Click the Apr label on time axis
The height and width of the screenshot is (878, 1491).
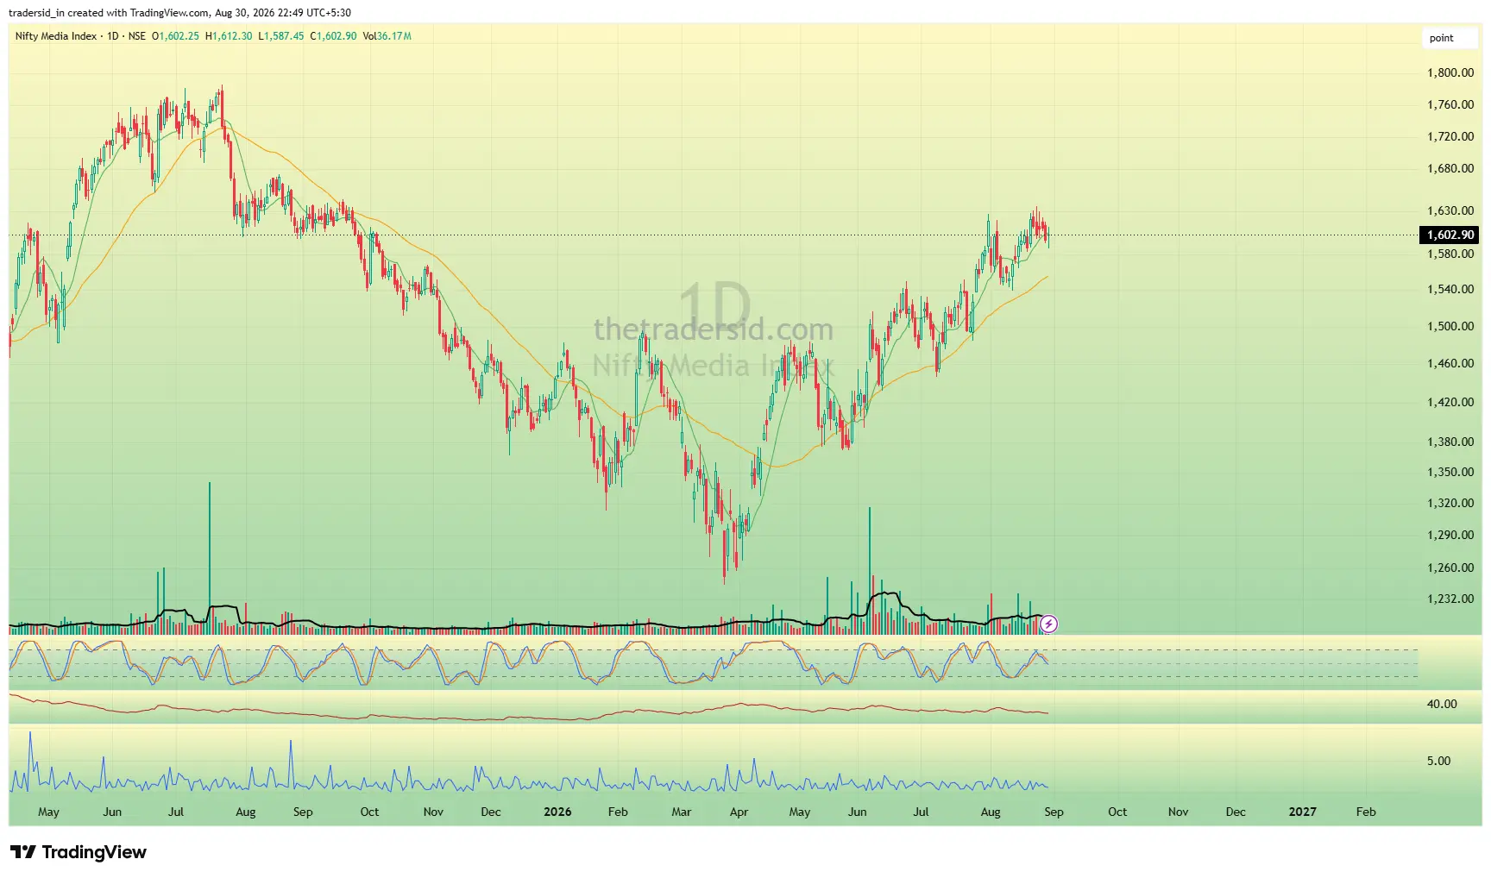tap(739, 812)
